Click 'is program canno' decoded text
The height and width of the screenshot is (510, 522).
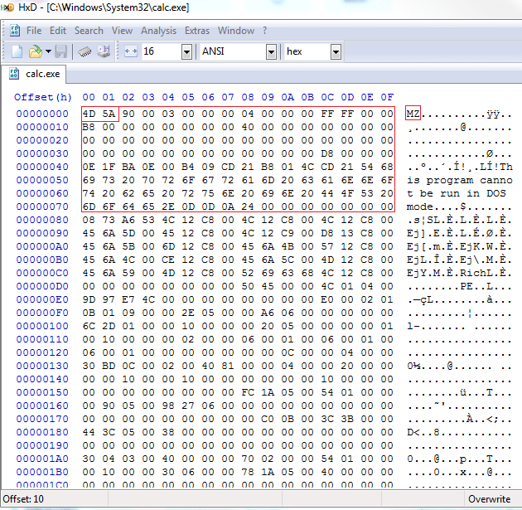[x=459, y=180]
